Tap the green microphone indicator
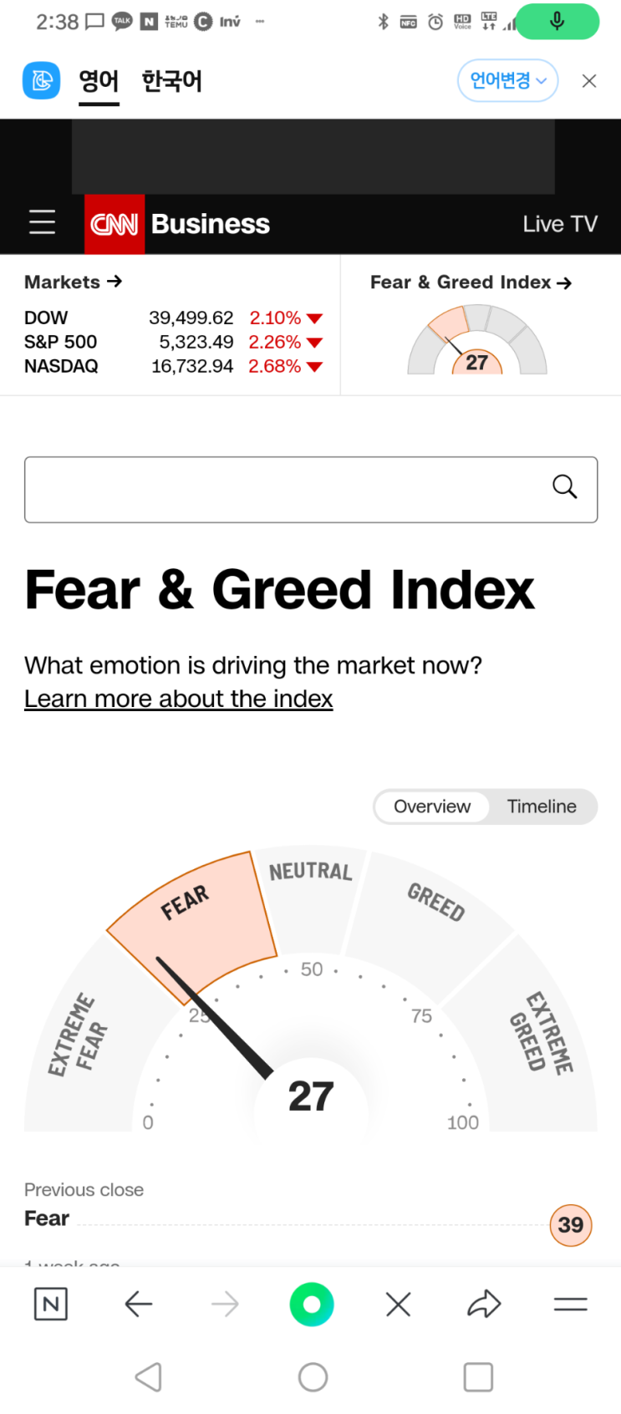This screenshot has width=621, height=1414. pyautogui.click(x=557, y=22)
